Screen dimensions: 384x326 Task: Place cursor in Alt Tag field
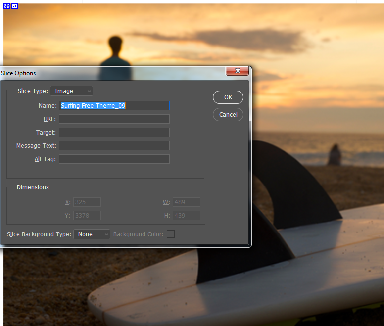click(114, 159)
